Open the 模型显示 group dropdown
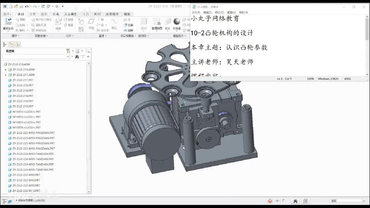The width and height of the screenshot is (370, 208). 180,36
